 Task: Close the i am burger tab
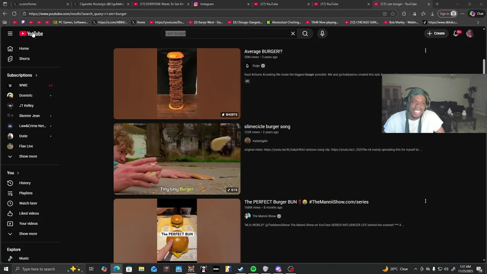429,4
